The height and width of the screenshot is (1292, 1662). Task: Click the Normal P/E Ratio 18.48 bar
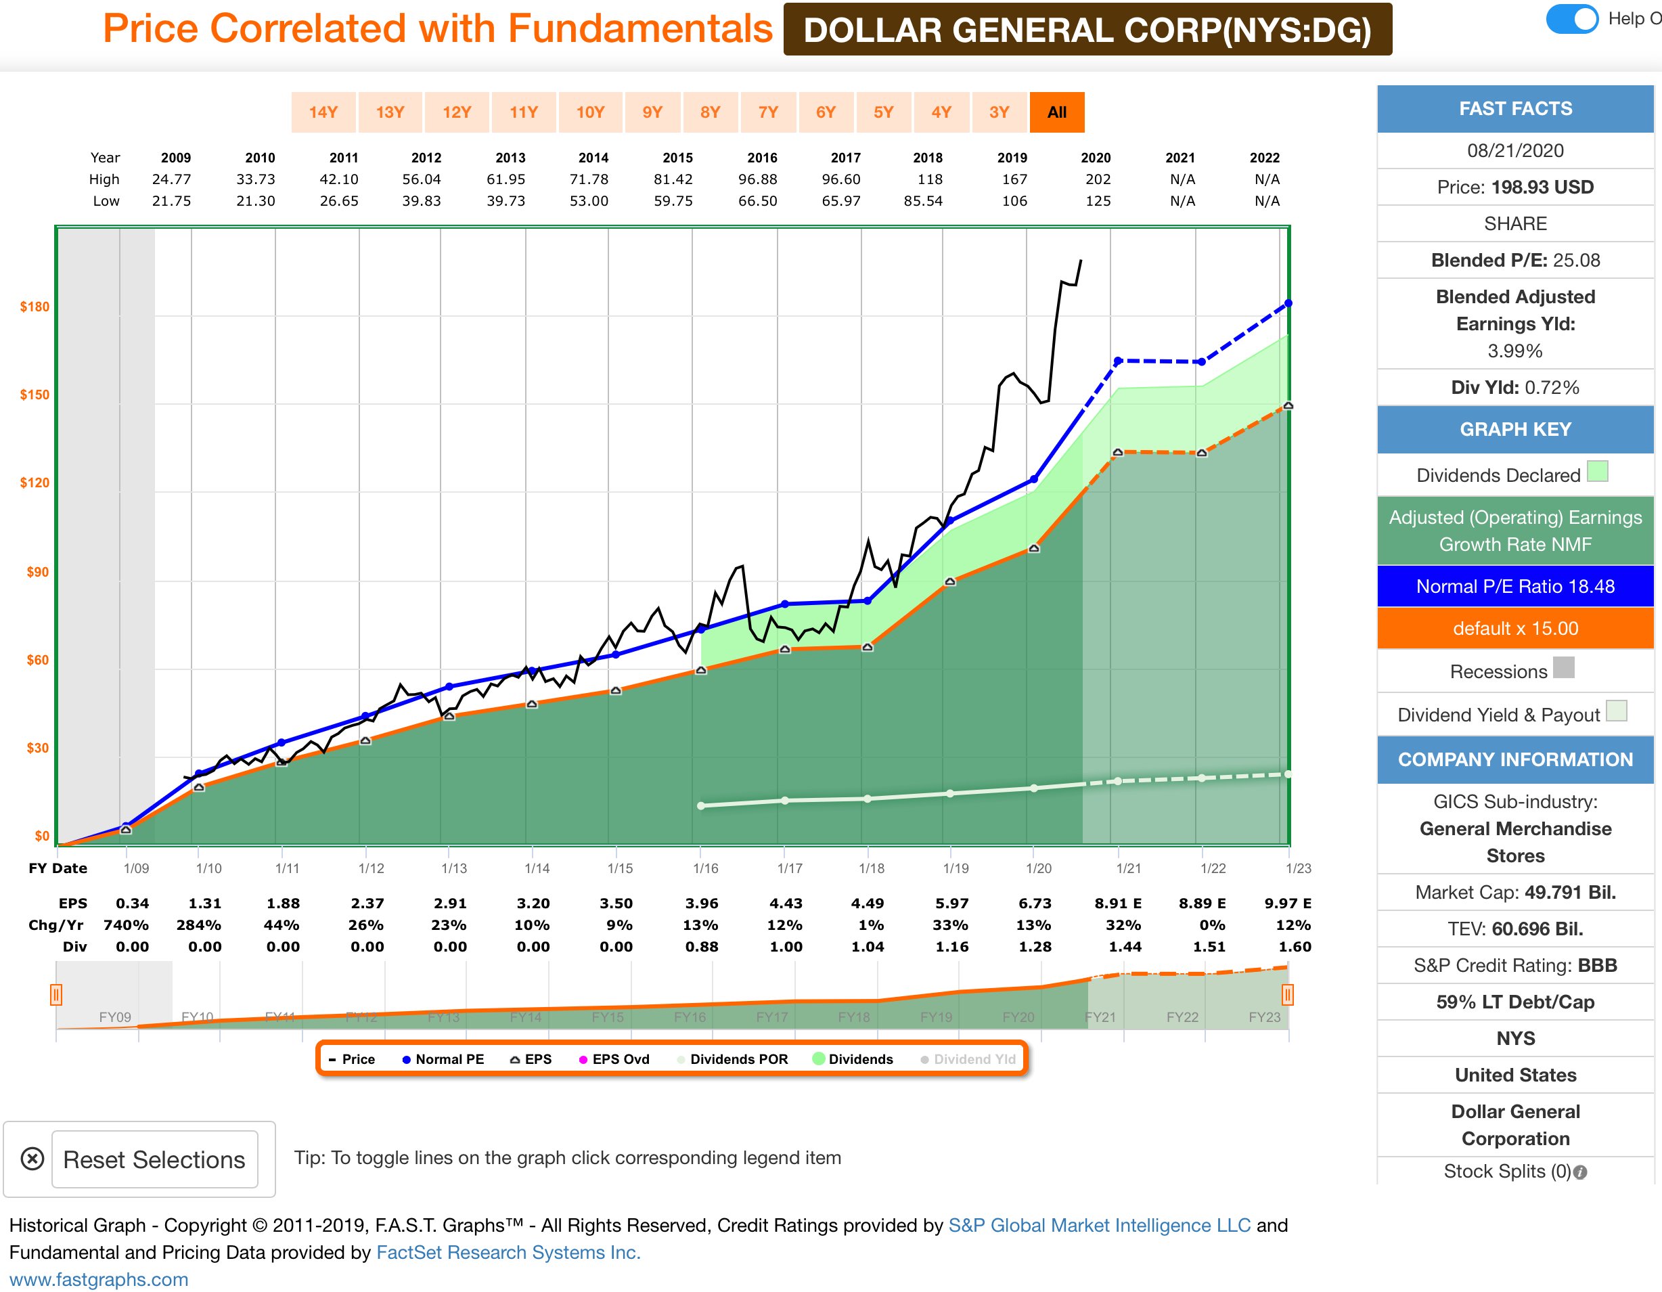click(x=1514, y=586)
